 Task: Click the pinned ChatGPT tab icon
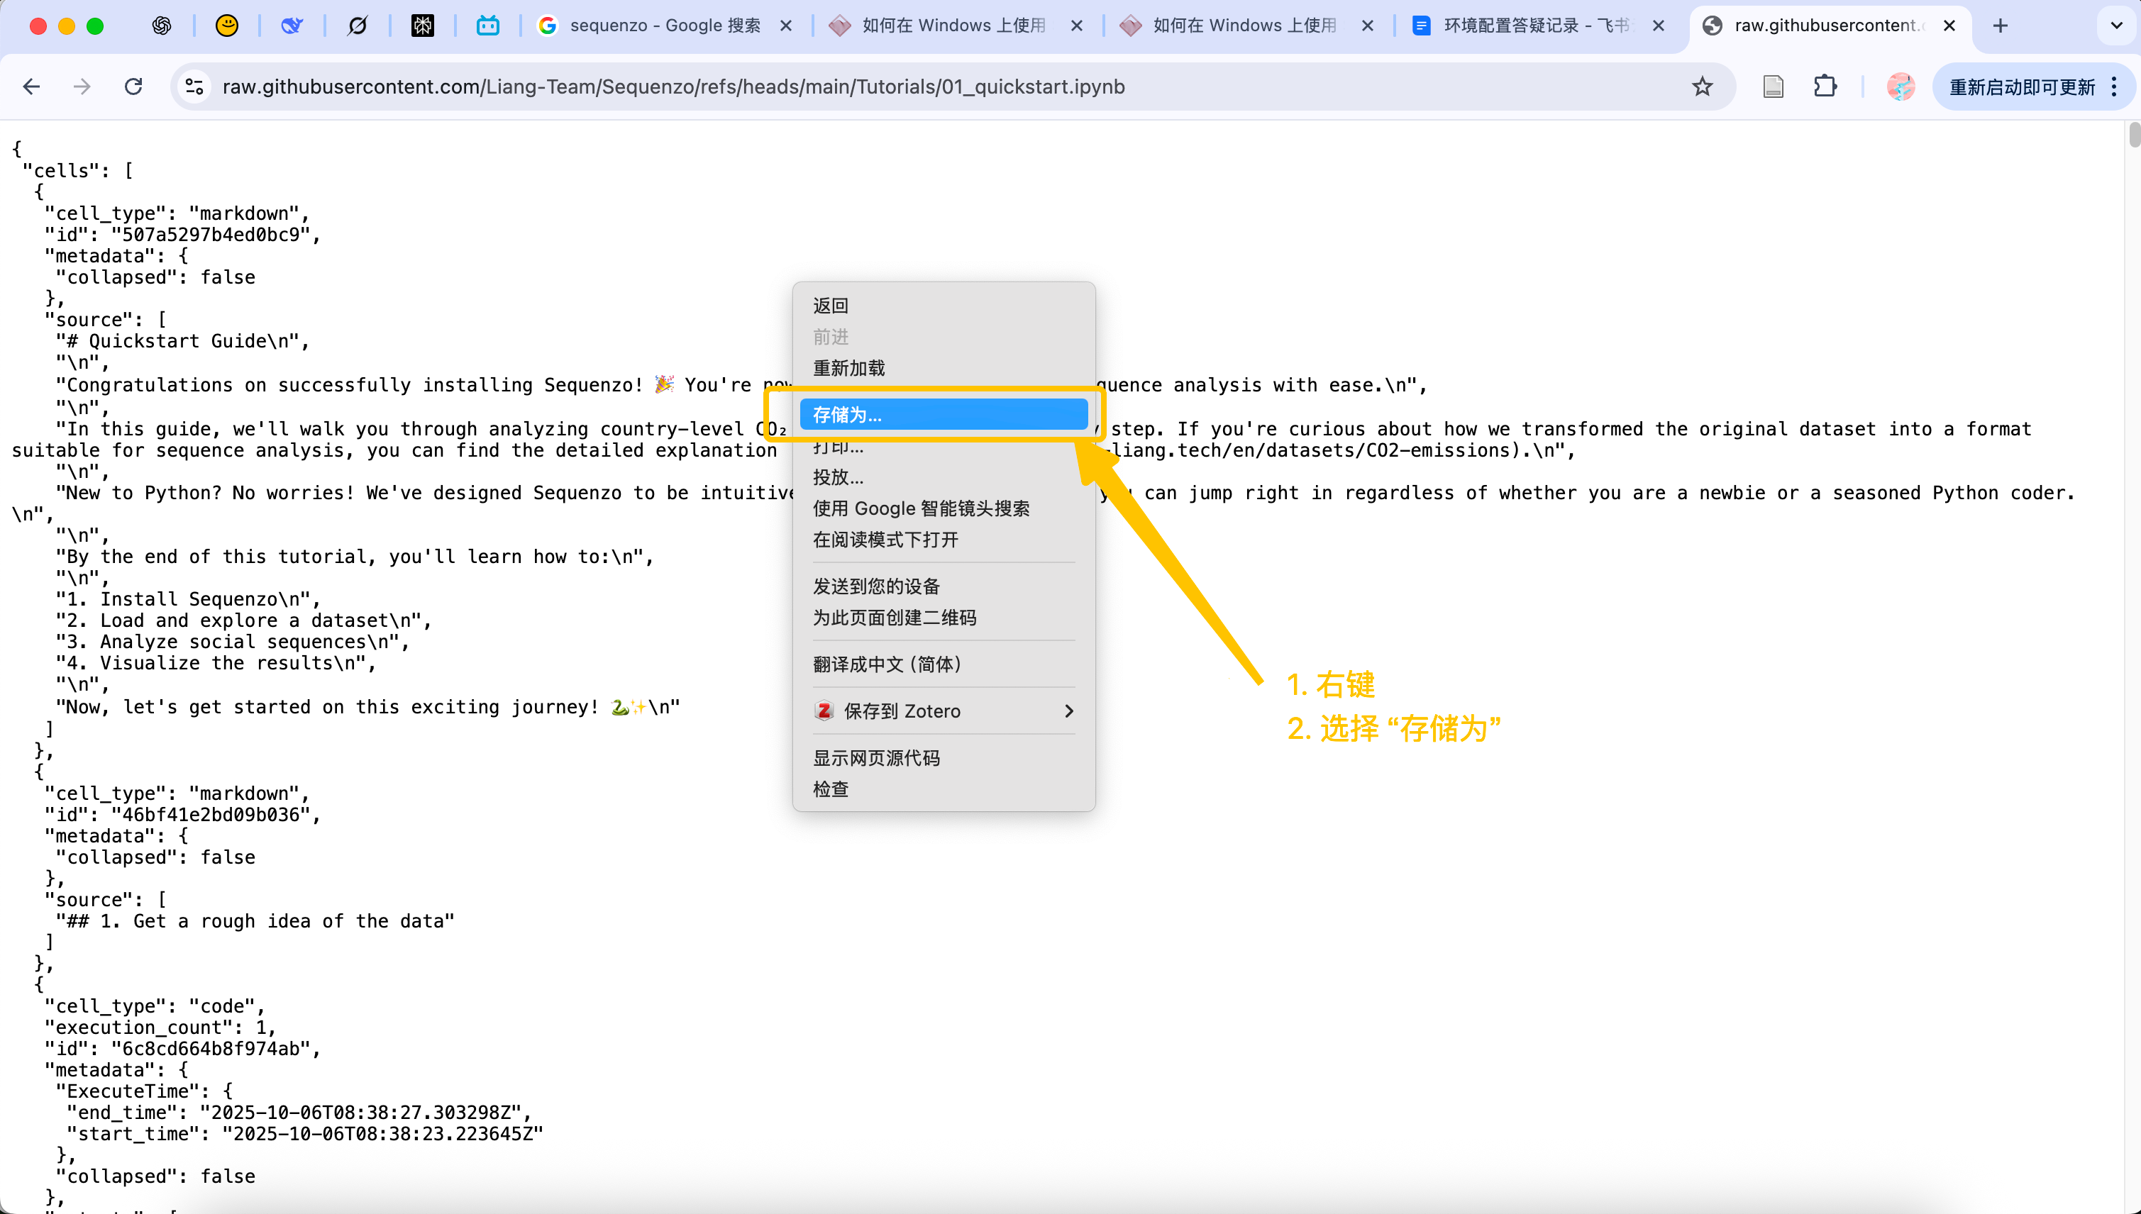162,26
